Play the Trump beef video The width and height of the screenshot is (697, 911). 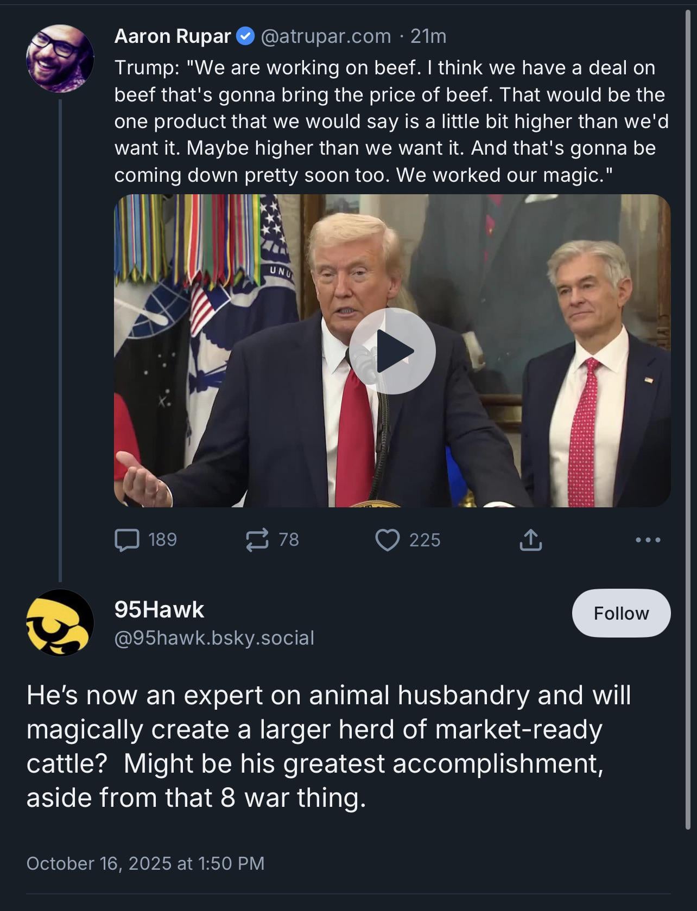click(392, 351)
